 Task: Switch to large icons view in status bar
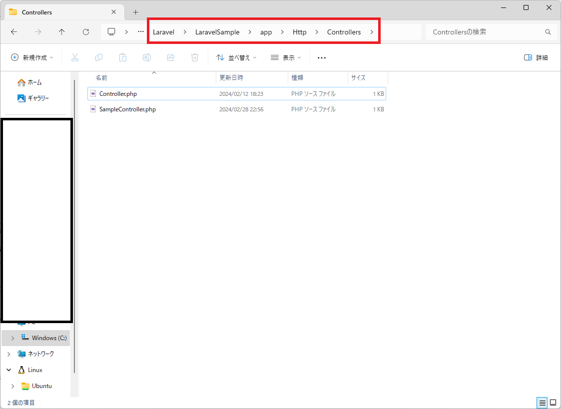tap(553, 403)
